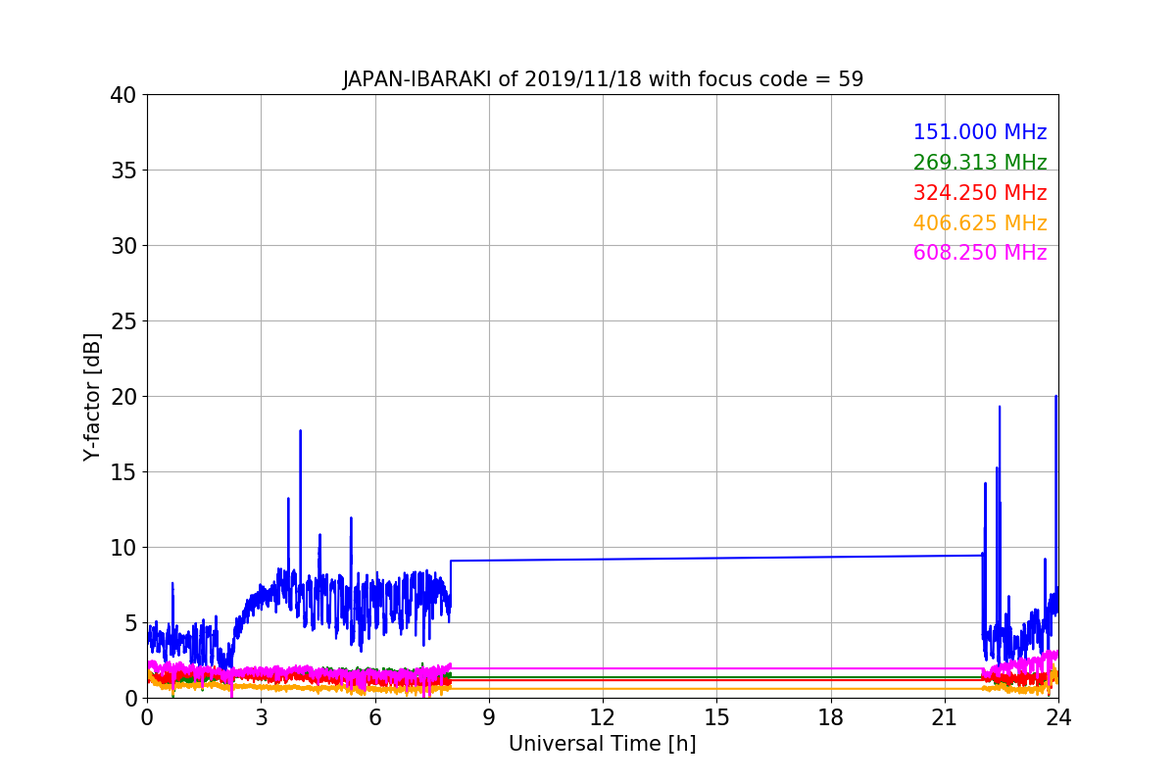Select the 151.000 MHz legend label

tap(980, 132)
